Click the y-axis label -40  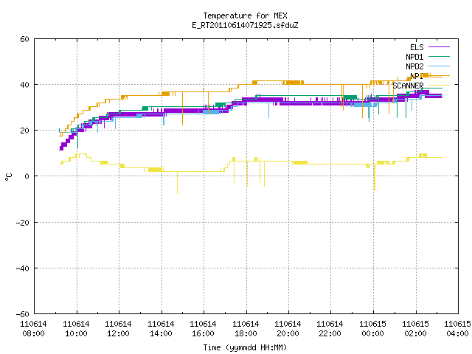click(x=23, y=268)
